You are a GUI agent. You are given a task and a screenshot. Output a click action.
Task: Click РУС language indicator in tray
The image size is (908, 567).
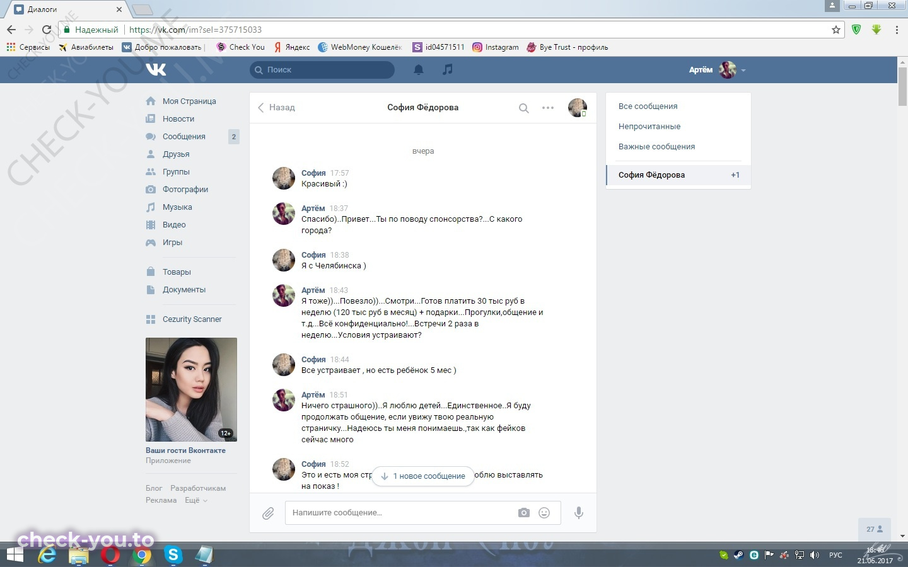pyautogui.click(x=835, y=555)
